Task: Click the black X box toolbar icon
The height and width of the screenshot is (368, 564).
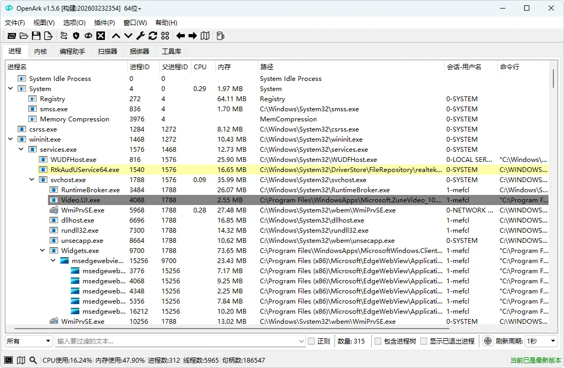Action: click(x=101, y=36)
